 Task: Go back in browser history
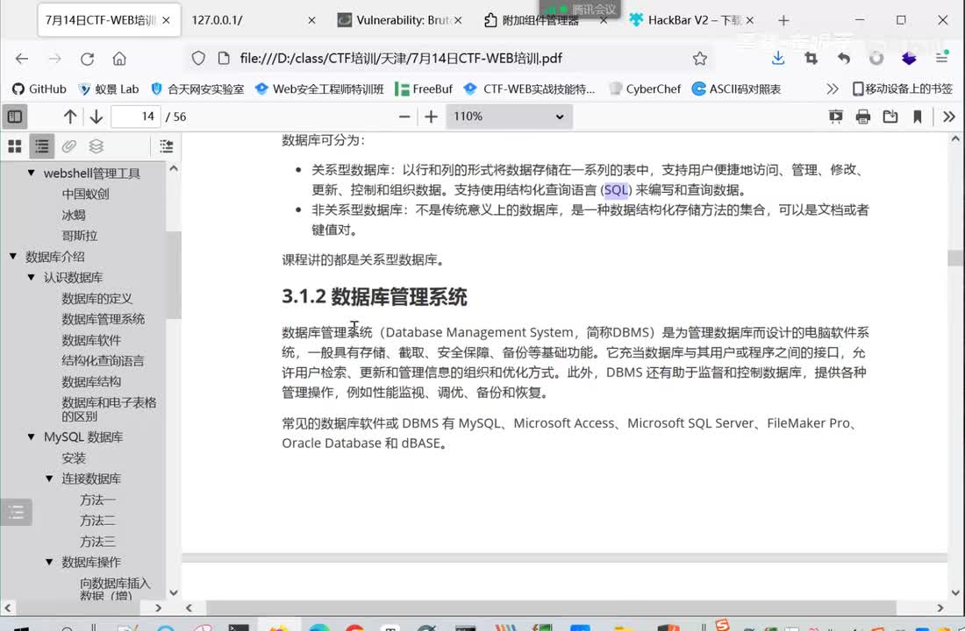coord(22,59)
